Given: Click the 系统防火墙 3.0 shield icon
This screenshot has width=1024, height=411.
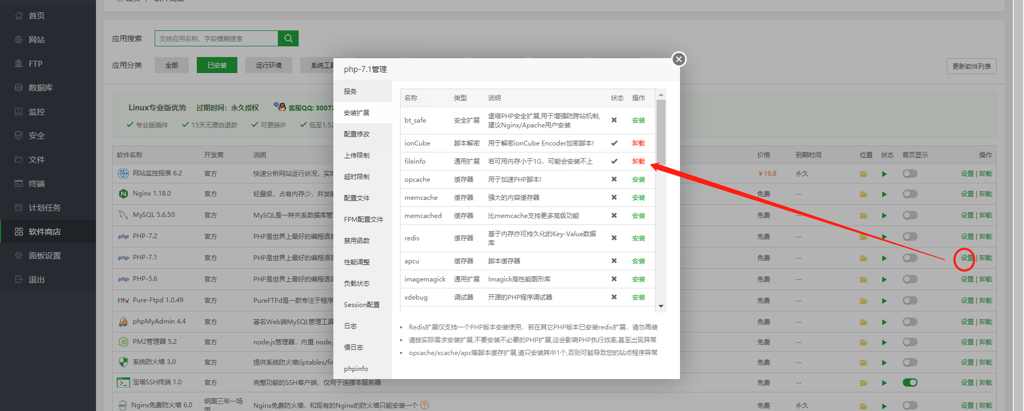Looking at the screenshot, I should [x=123, y=362].
